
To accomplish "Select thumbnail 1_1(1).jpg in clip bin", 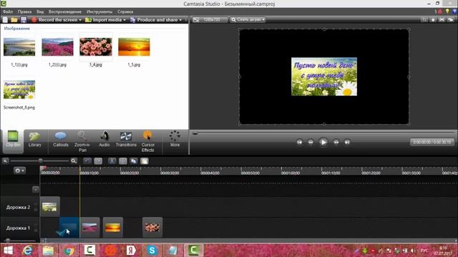I will [19, 47].
